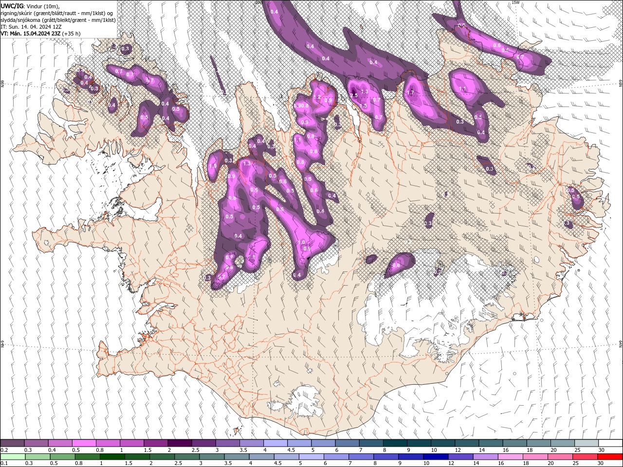Pick the green 0.8 rain legend swatch
The height and width of the screenshot is (467, 623).
87,457
